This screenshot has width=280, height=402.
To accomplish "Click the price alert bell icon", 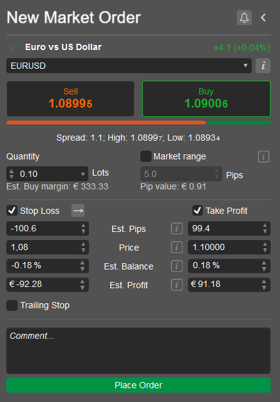I will coord(244,18).
